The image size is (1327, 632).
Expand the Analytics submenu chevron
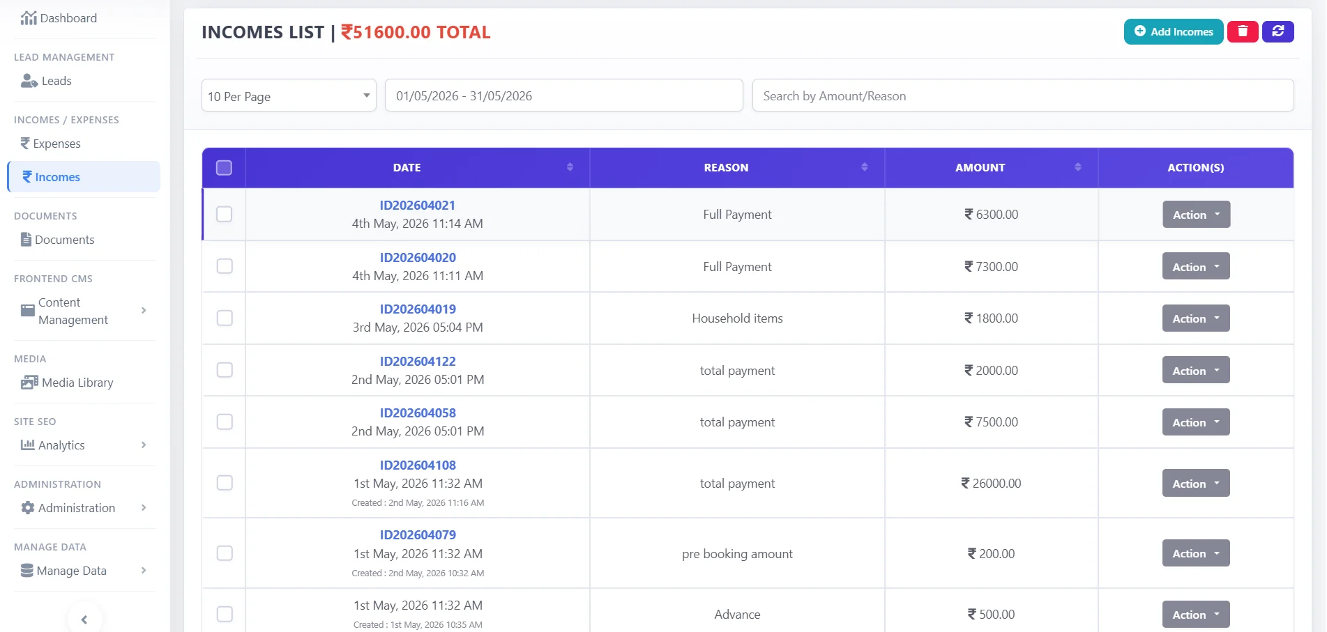(144, 445)
